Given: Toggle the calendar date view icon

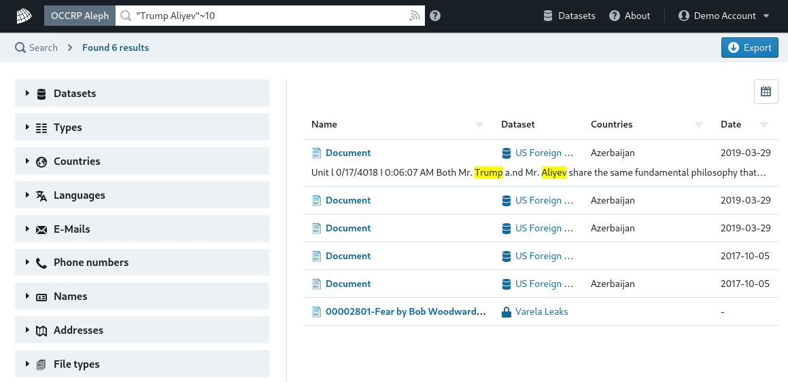Looking at the screenshot, I should pyautogui.click(x=766, y=92).
